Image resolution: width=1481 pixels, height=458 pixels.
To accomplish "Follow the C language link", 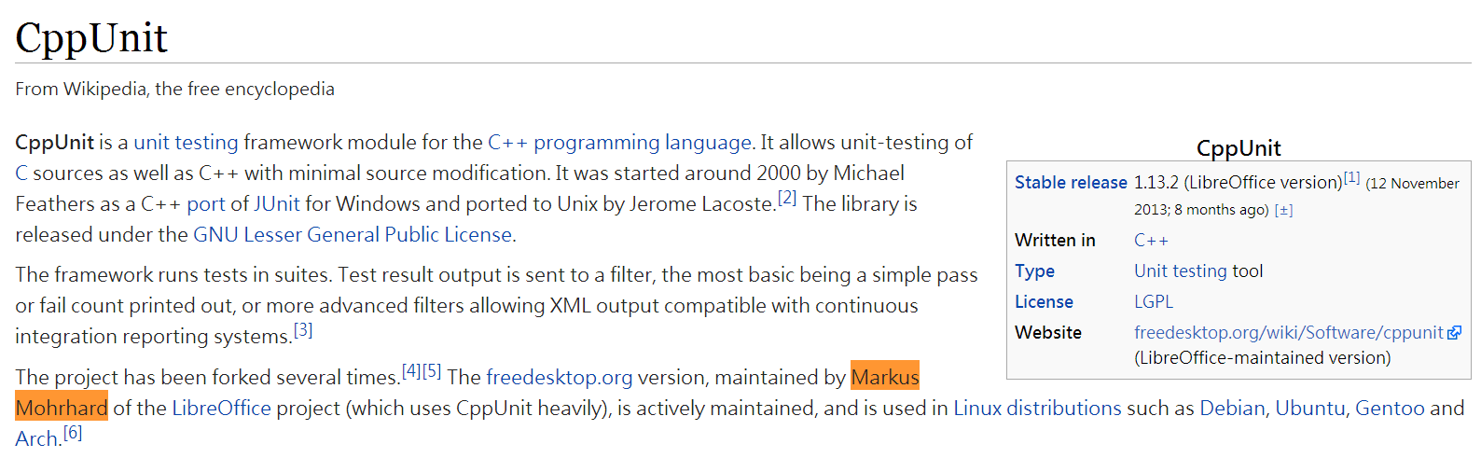I will tap(21, 173).
